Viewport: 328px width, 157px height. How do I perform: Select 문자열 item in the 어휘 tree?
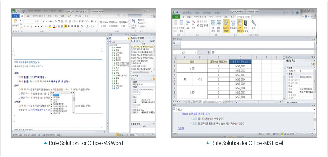tap(118, 57)
